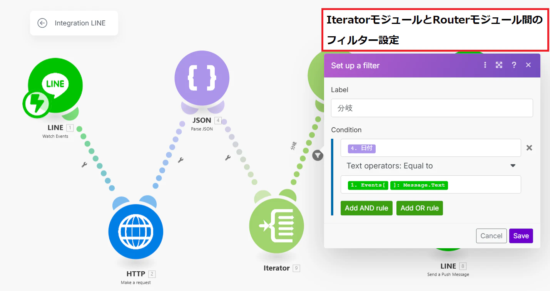550x291 pixels.
Task: Click the Send a Push Message caption
Action: [x=448, y=274]
